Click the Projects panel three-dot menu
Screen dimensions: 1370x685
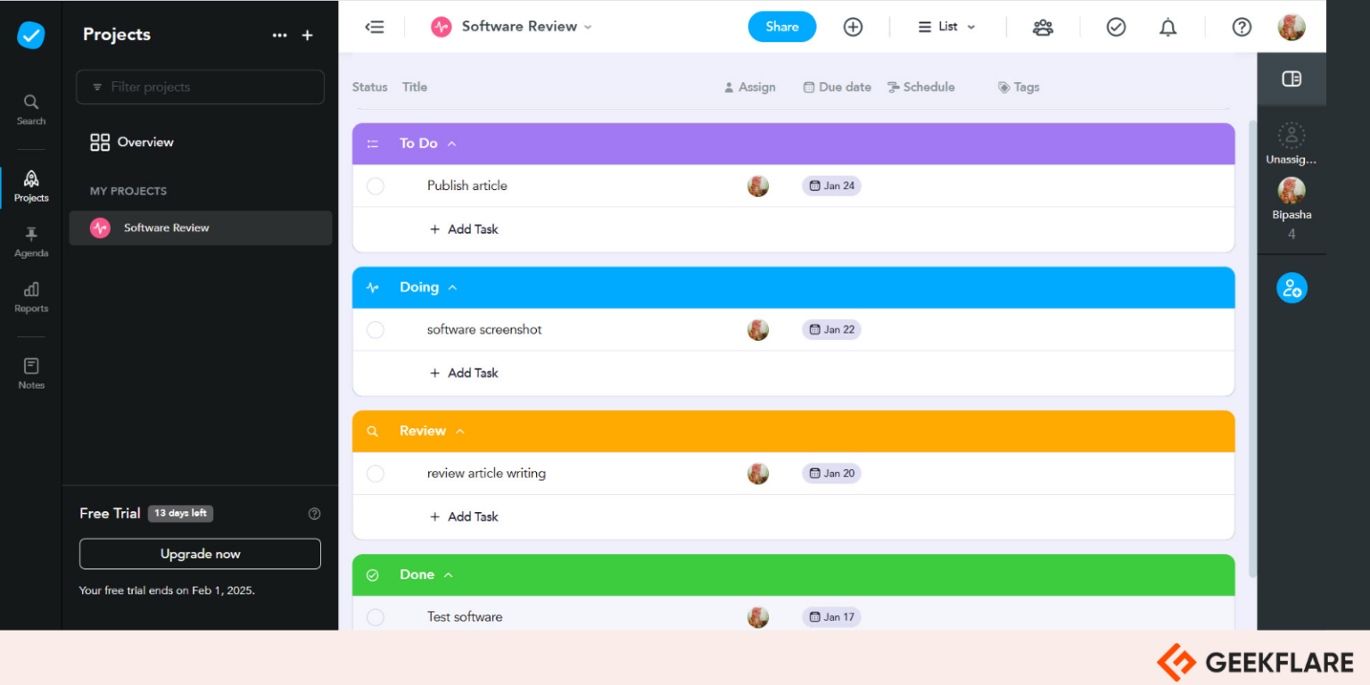pos(280,35)
